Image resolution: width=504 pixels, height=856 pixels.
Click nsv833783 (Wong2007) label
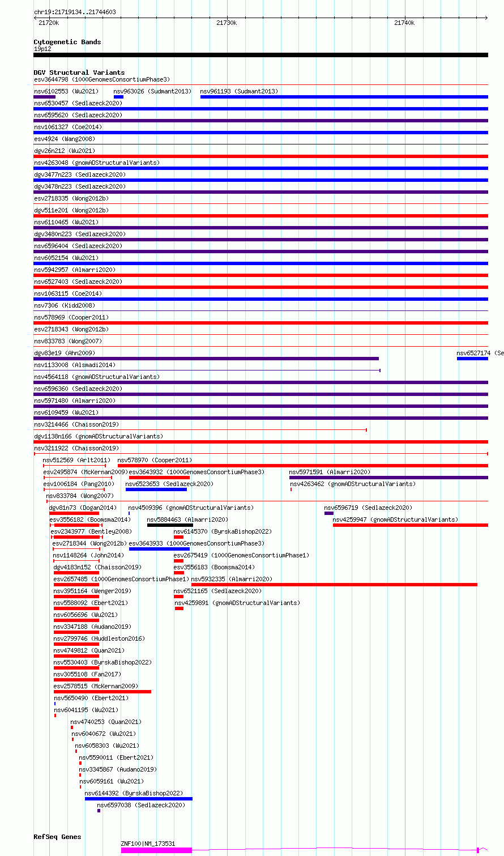(68, 341)
